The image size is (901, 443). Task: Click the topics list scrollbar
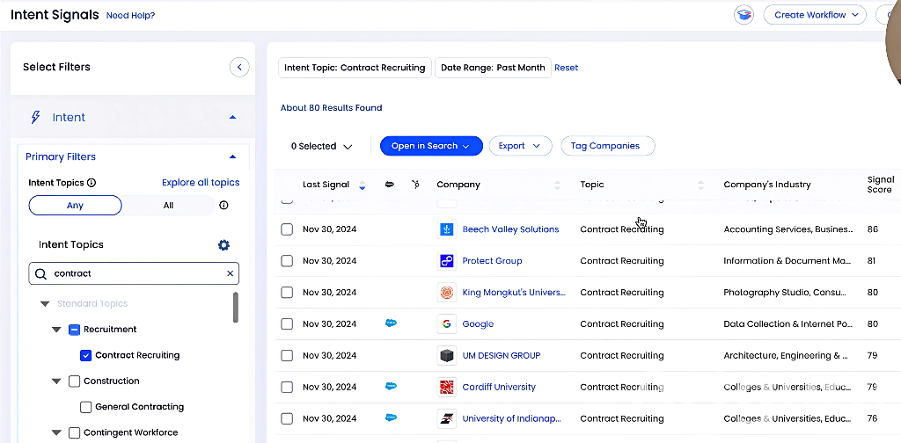click(236, 308)
